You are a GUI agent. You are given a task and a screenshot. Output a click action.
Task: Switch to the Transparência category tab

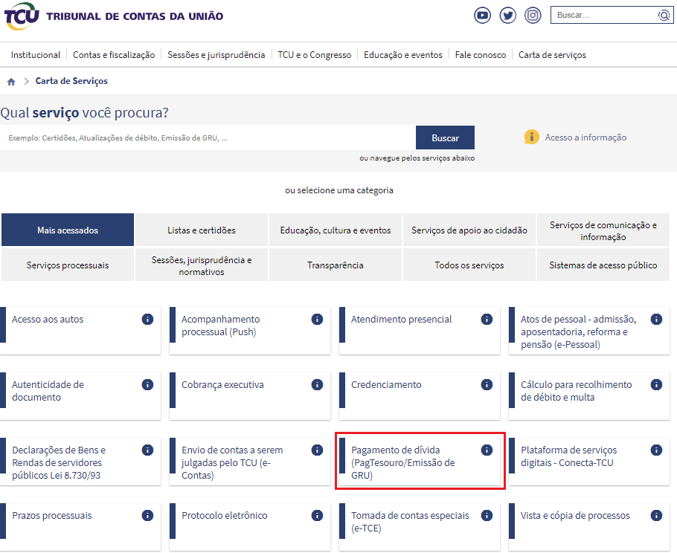click(x=335, y=265)
